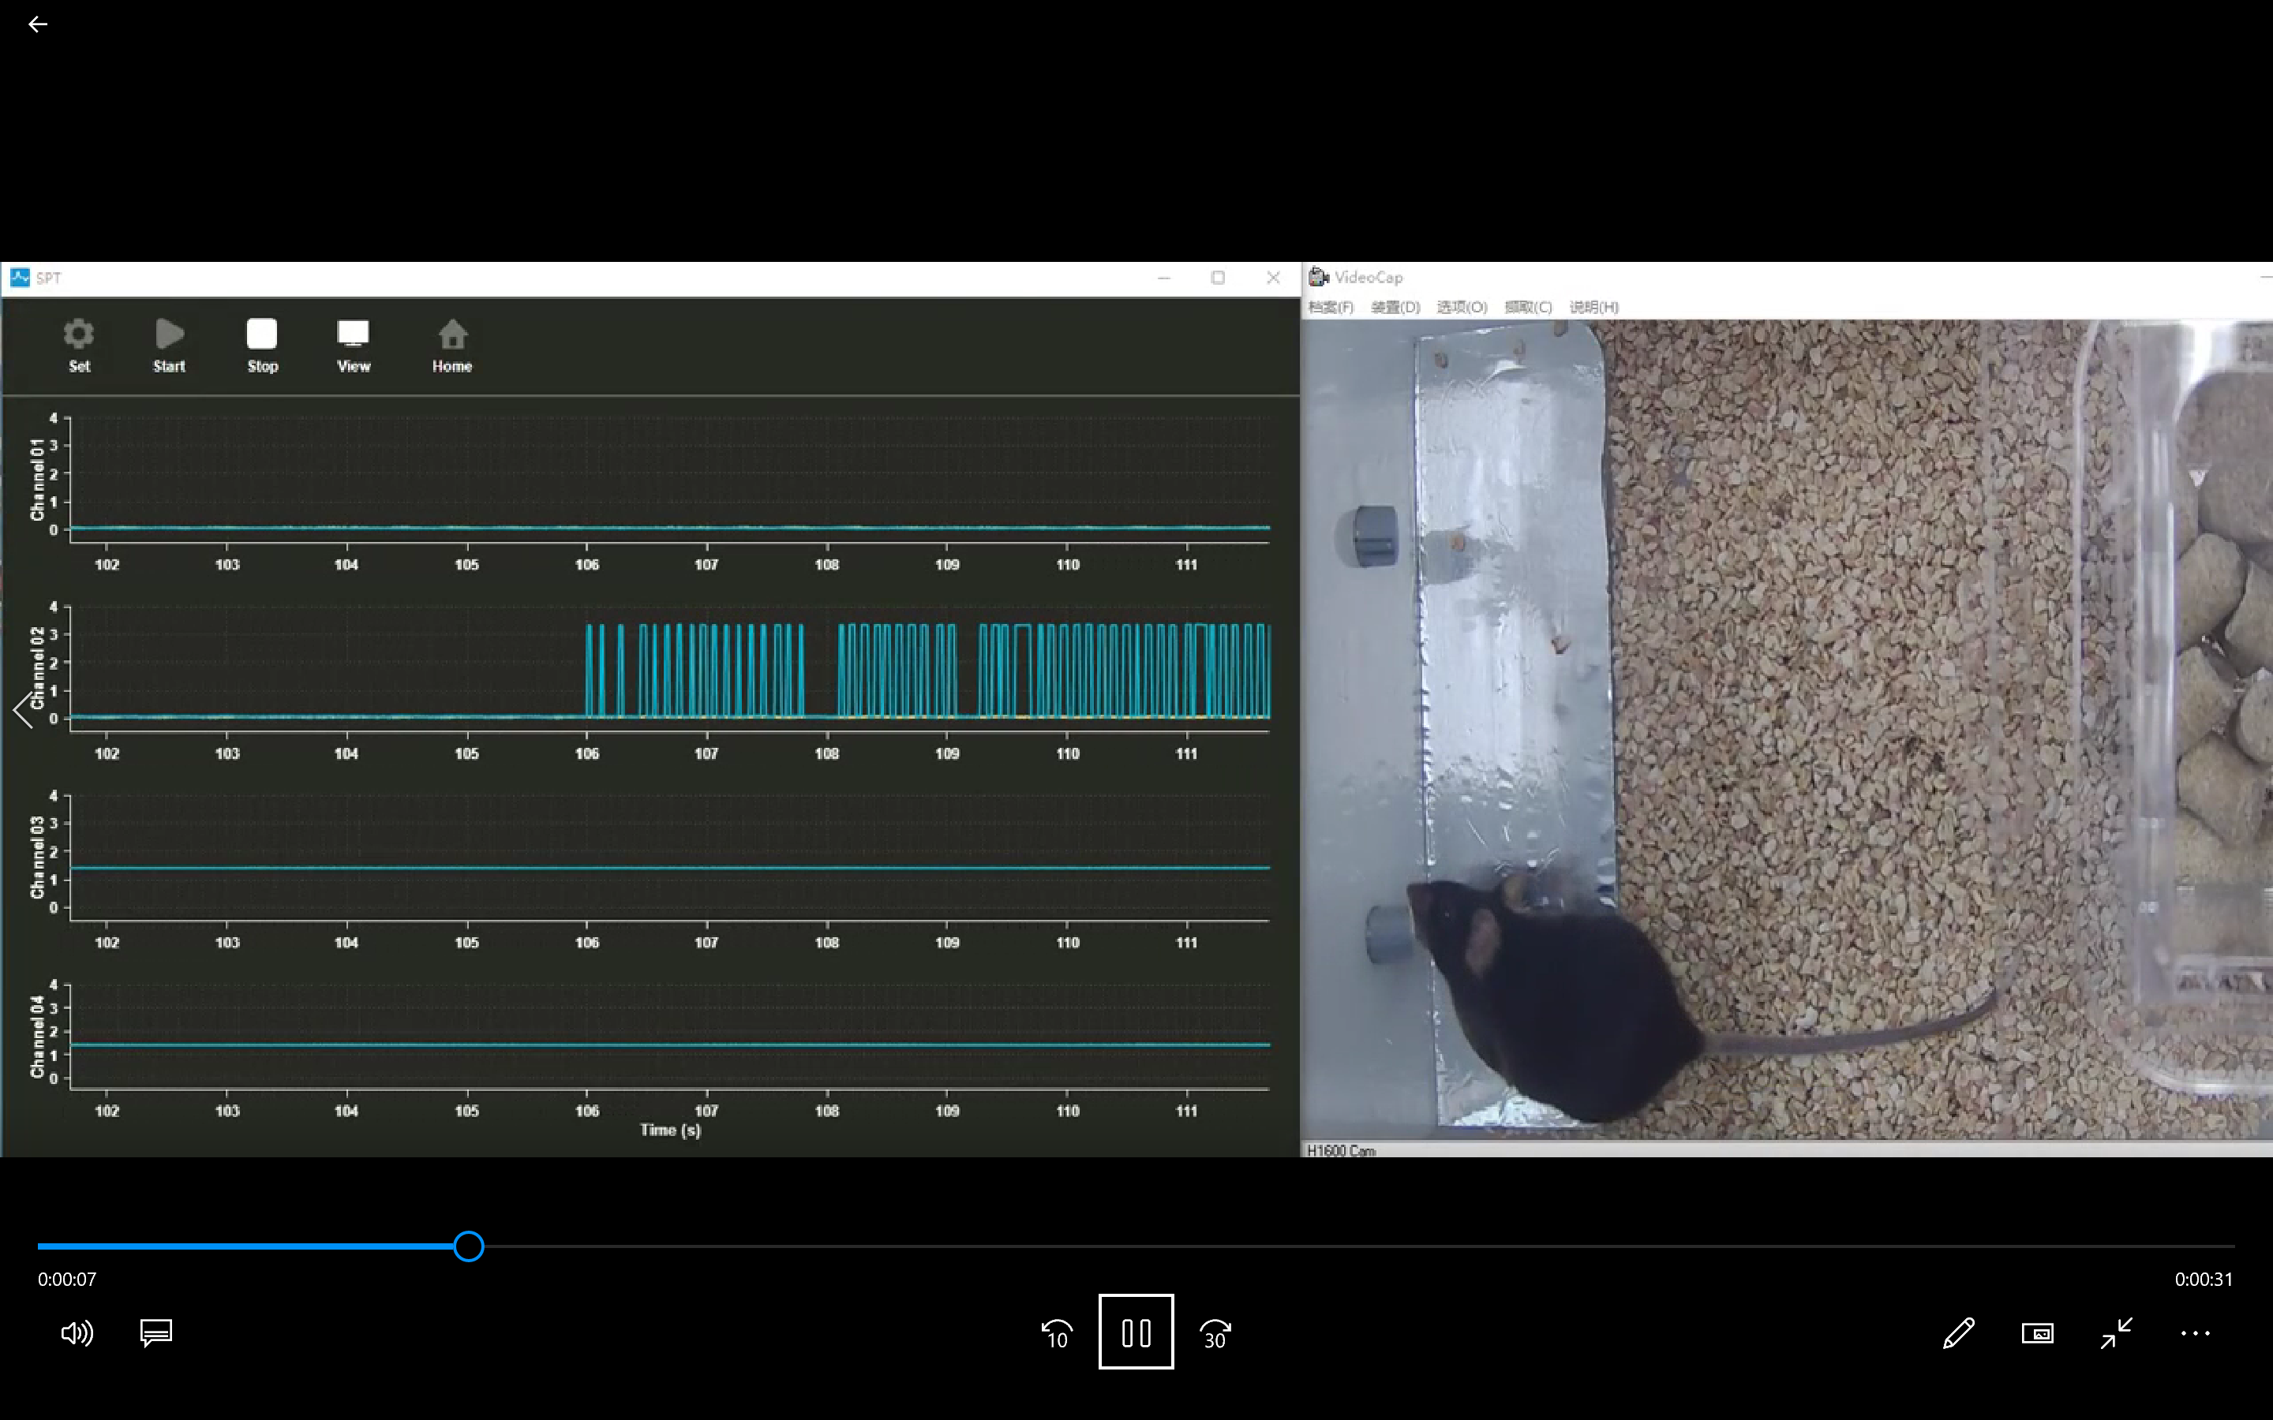Pause the video playback
This screenshot has height=1420, width=2273.
click(x=1136, y=1332)
